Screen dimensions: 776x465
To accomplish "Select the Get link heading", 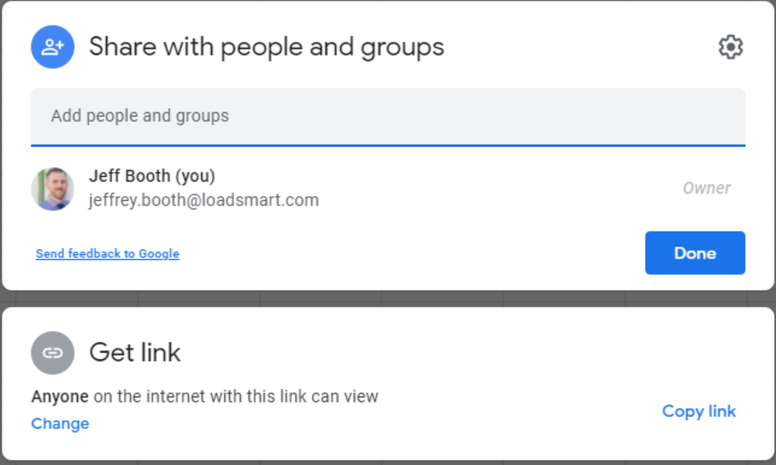I will [x=135, y=353].
